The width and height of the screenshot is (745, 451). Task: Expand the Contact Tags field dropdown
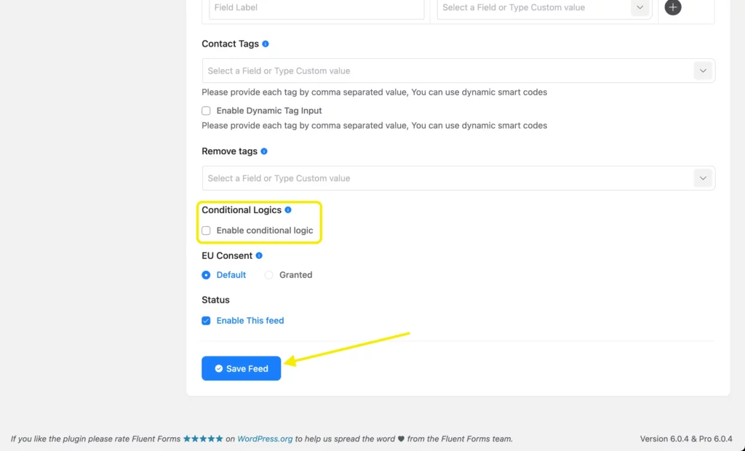pyautogui.click(x=703, y=70)
